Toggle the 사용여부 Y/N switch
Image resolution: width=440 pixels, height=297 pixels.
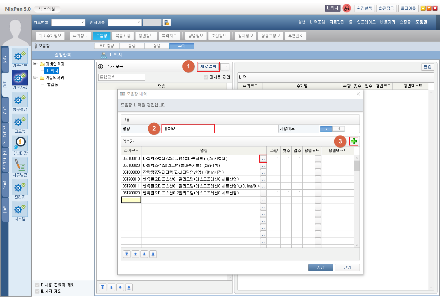click(x=332, y=129)
